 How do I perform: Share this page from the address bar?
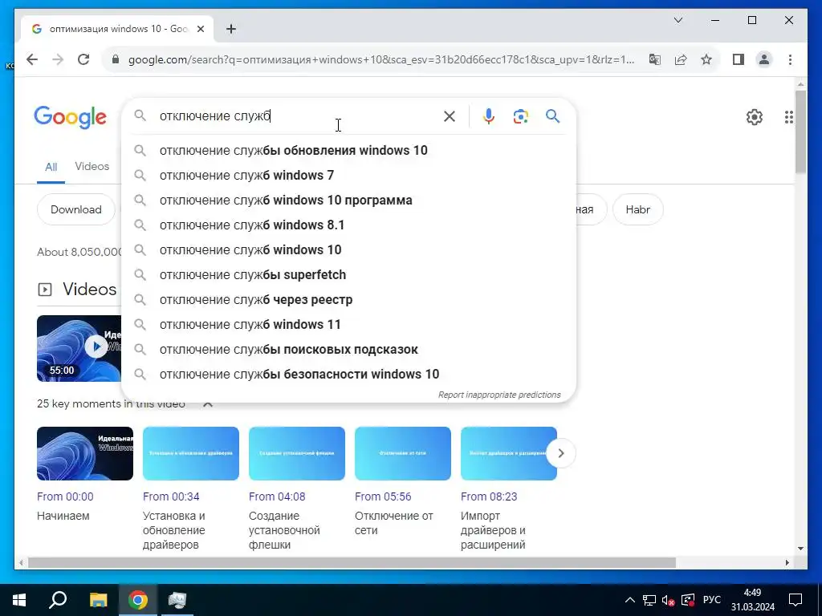click(681, 59)
